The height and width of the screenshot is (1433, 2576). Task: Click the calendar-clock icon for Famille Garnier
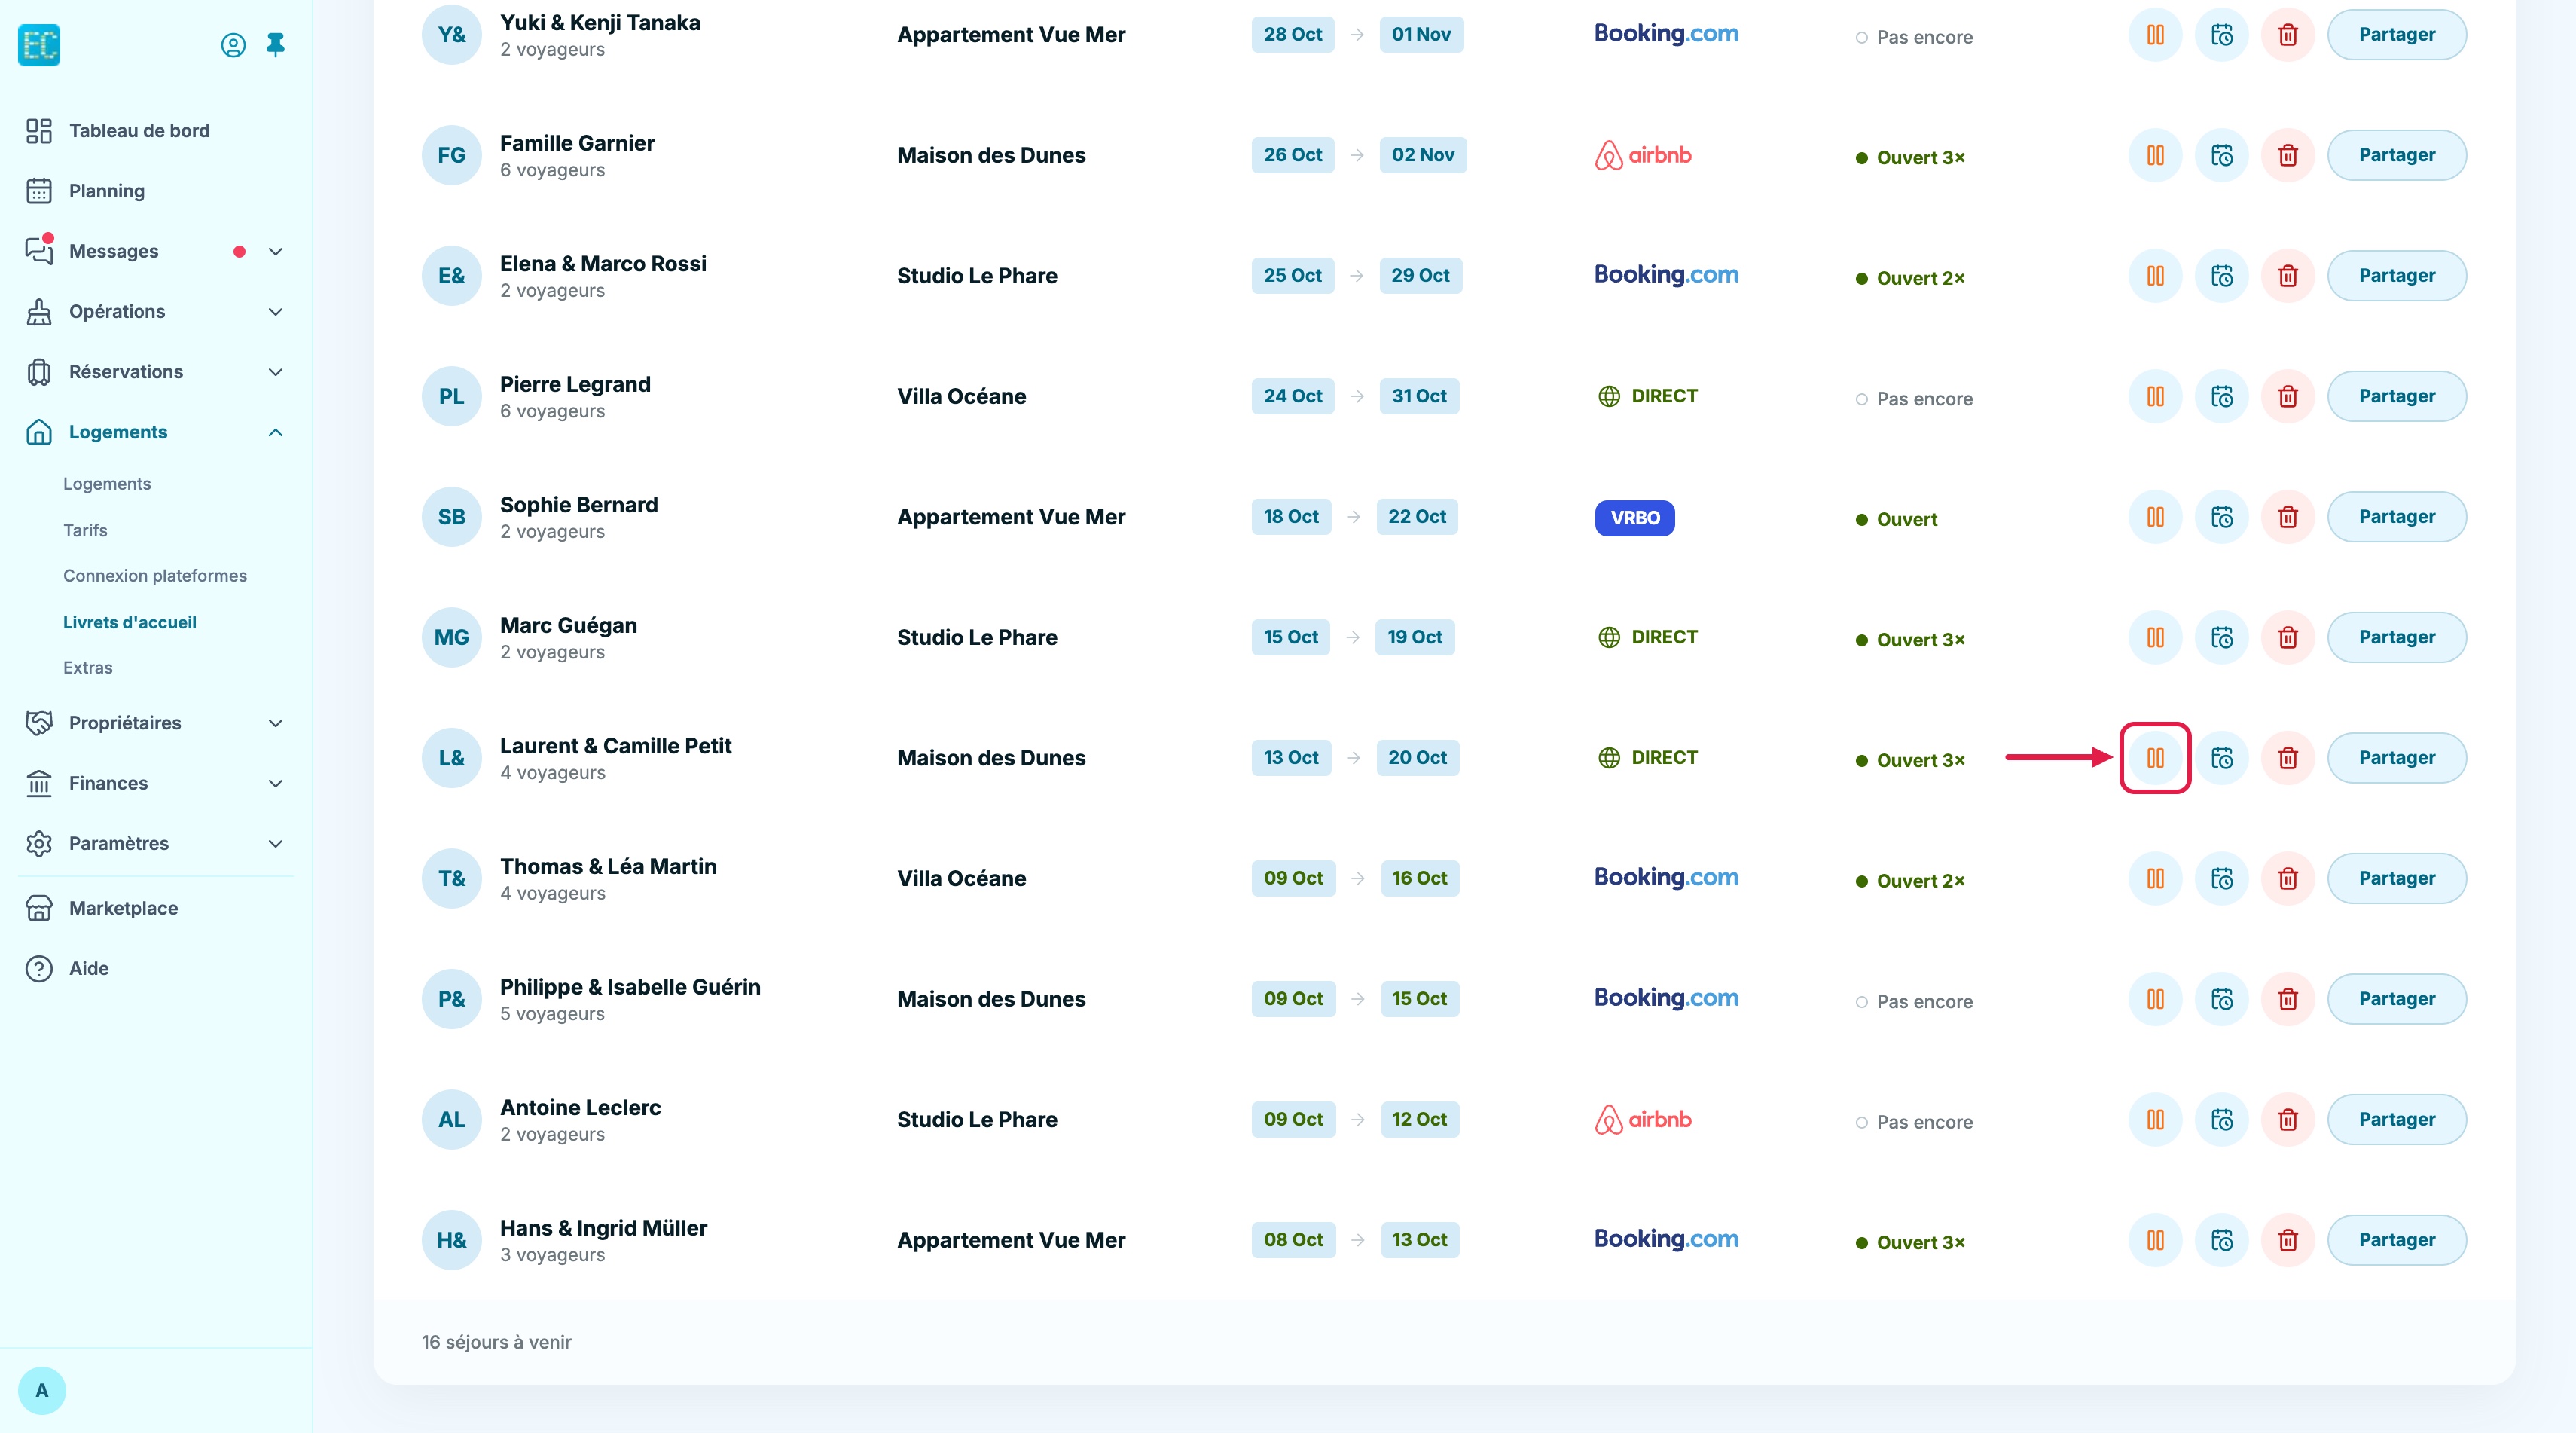[x=2221, y=156]
